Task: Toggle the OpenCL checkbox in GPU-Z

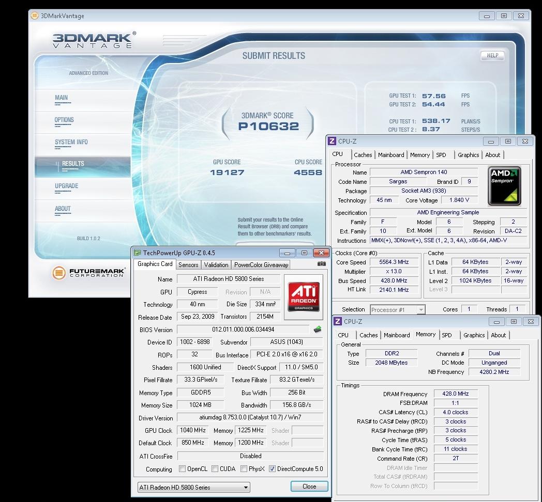Action: 182,469
